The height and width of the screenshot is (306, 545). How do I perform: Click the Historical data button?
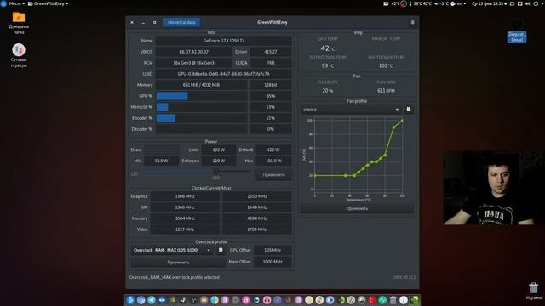181,23
